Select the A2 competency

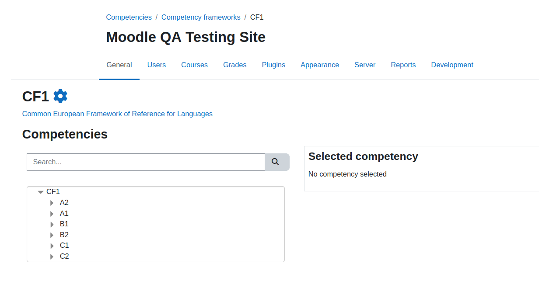[x=64, y=202]
